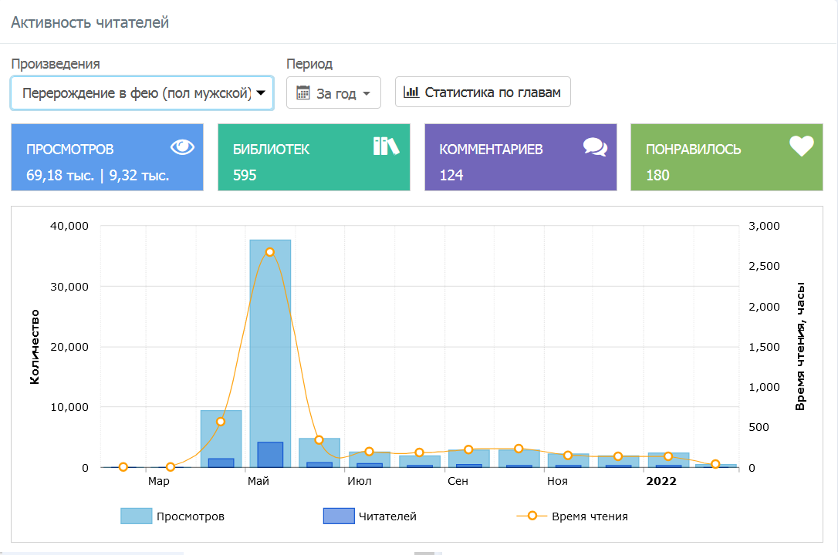
Task: Select the green Библиотек stats card
Action: (314, 157)
